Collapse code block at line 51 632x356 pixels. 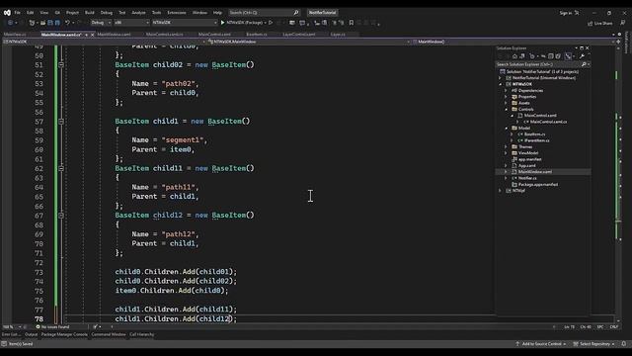point(61,64)
